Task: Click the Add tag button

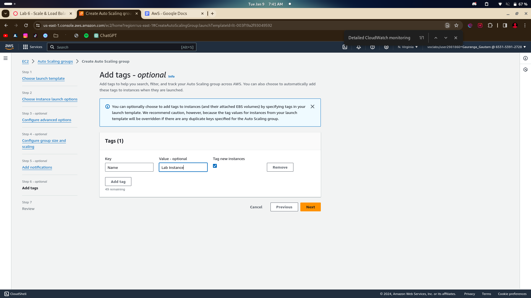Action: click(118, 182)
